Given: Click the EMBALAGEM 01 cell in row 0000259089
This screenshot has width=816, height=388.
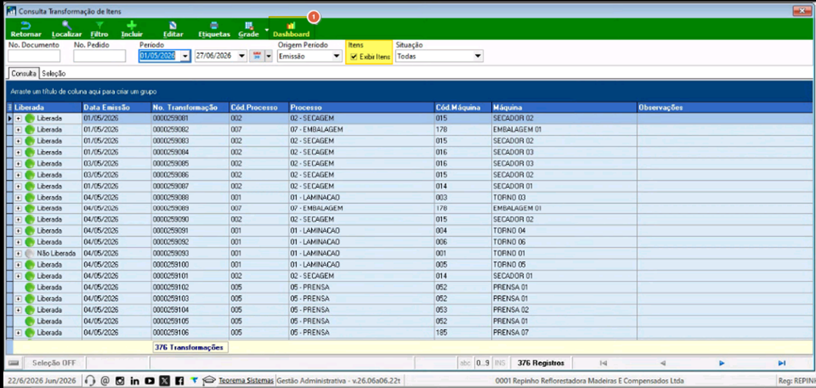Looking at the screenshot, I should point(564,209).
